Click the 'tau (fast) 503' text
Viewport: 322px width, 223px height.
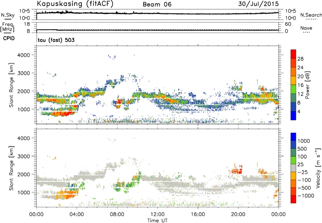(56, 40)
